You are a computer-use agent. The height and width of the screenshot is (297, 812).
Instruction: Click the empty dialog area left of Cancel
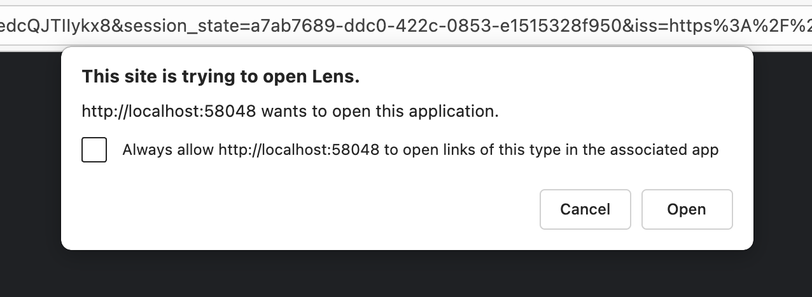[305, 209]
